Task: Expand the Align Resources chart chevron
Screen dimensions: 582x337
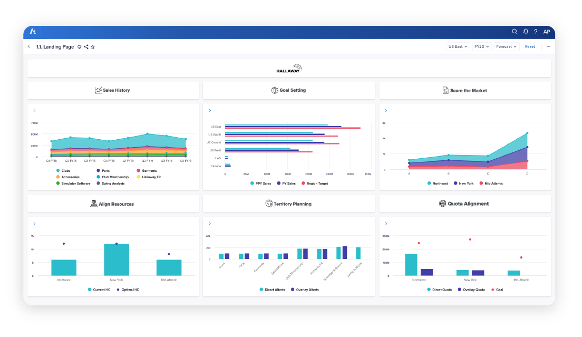Action: pyautogui.click(x=34, y=224)
